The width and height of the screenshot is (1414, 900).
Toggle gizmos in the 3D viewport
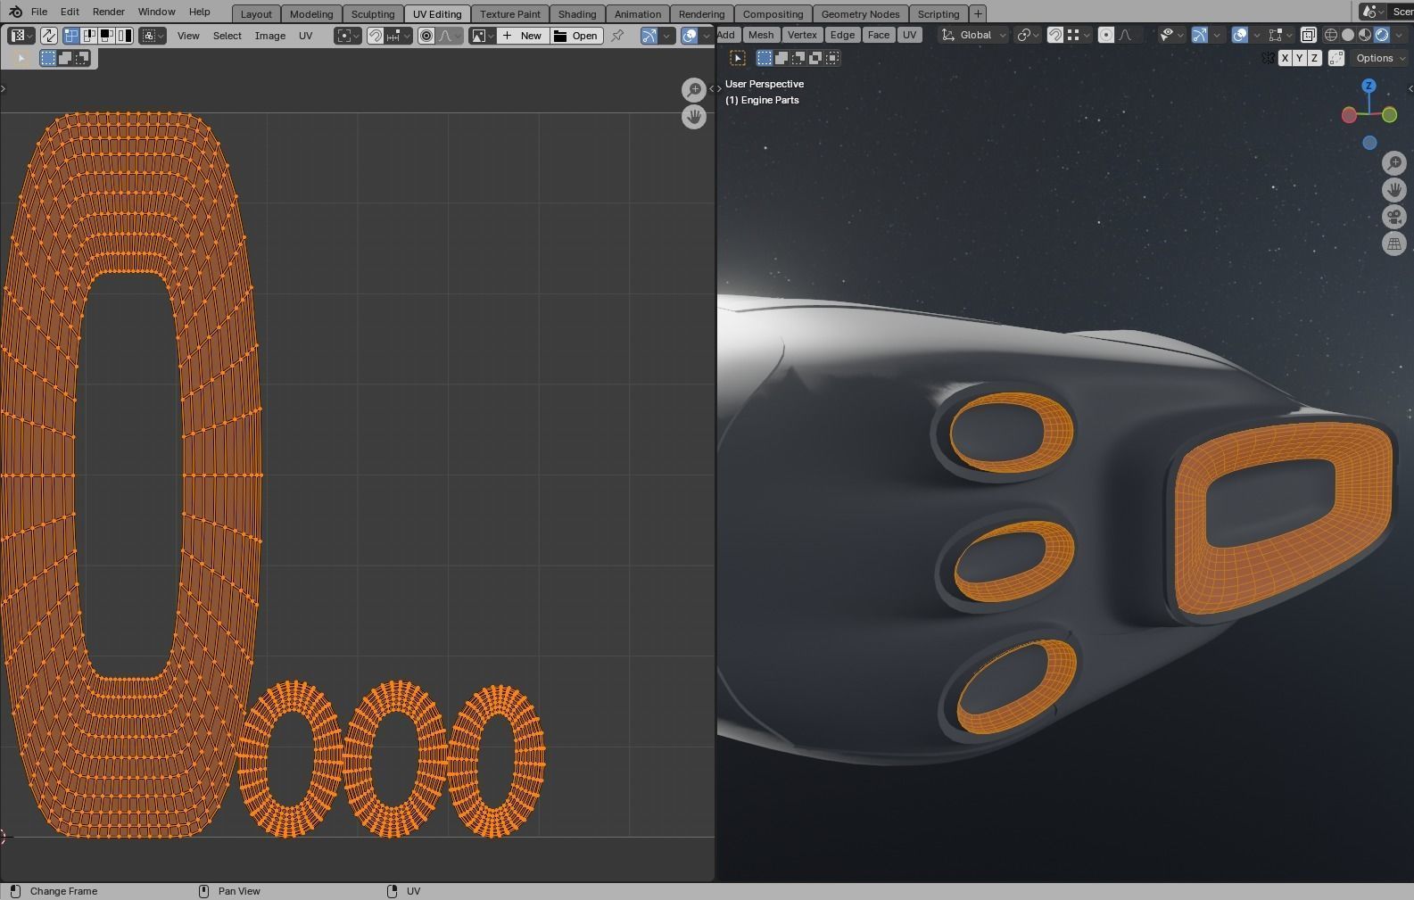1199,35
